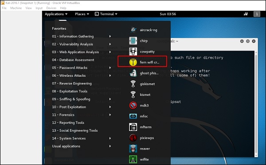
Task: Launch aircrack-ng from its icon
Action: (x=133, y=30)
